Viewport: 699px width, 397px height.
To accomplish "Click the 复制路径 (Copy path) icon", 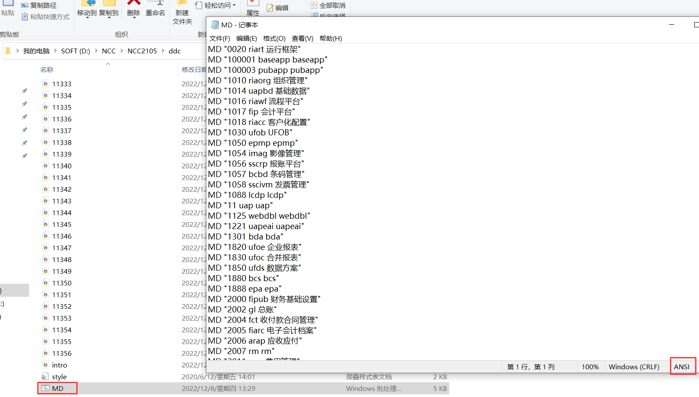I will [x=39, y=5].
